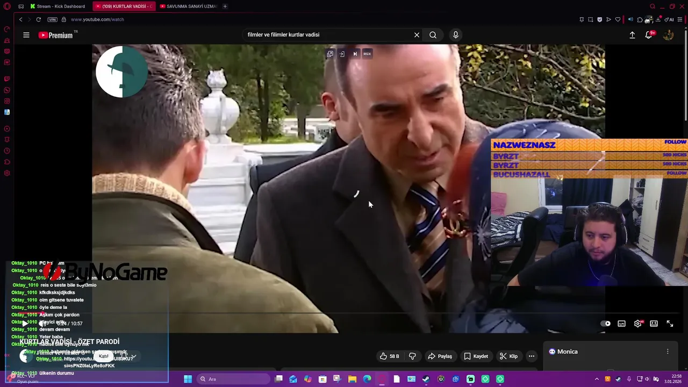Screen dimensions: 688x387
Task: Click the address bar URL
Action: 97,19
